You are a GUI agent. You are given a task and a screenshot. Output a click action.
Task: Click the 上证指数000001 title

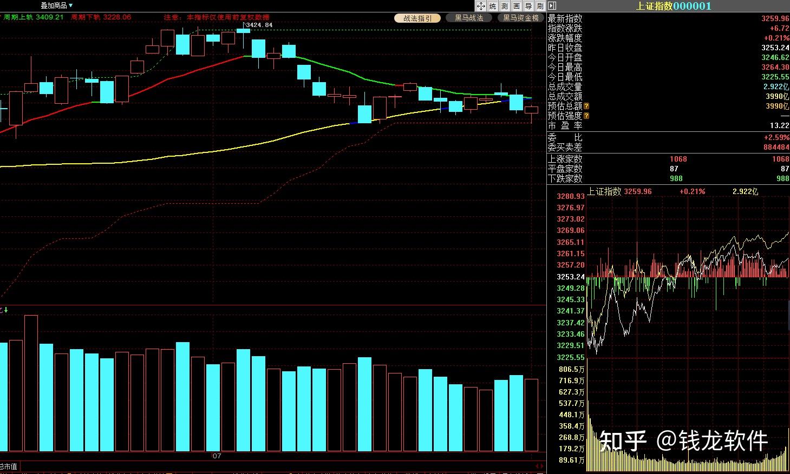click(x=673, y=6)
